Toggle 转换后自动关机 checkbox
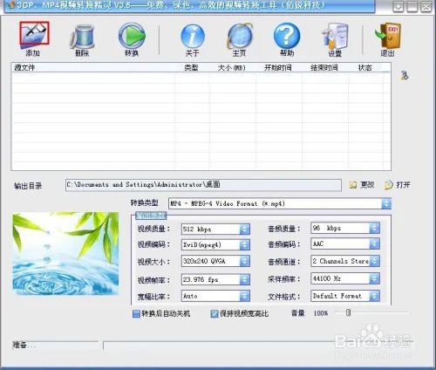Image resolution: width=436 pixels, height=370 pixels. [x=136, y=313]
